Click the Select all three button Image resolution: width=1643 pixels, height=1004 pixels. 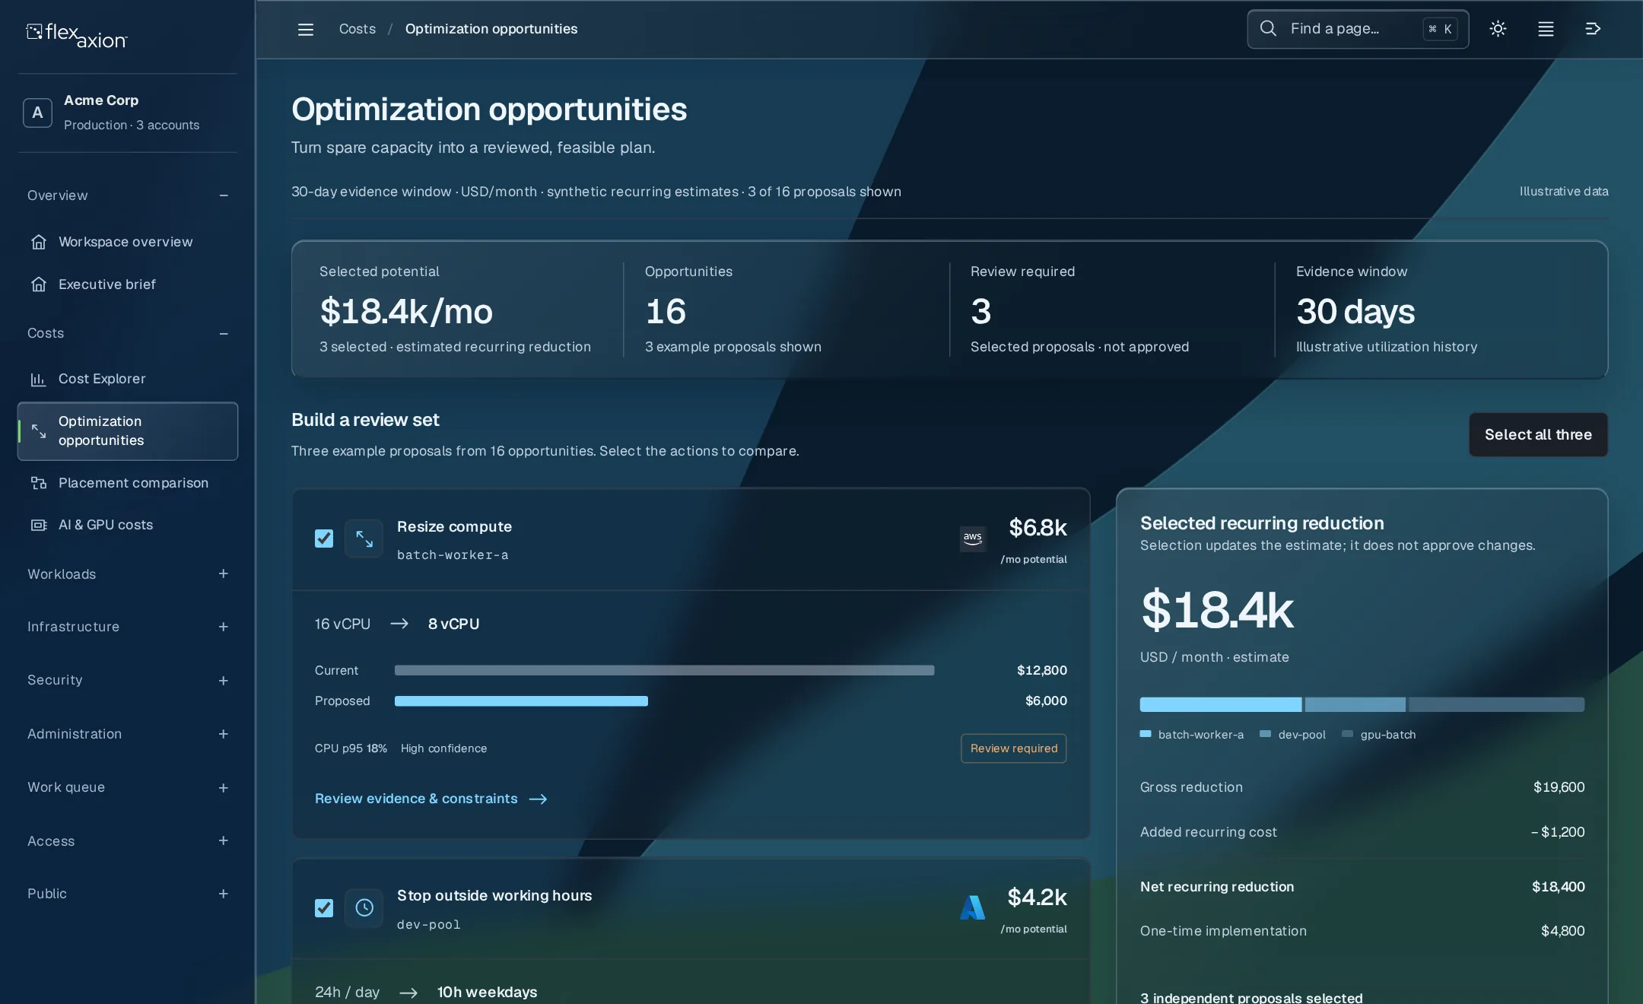[x=1538, y=434]
